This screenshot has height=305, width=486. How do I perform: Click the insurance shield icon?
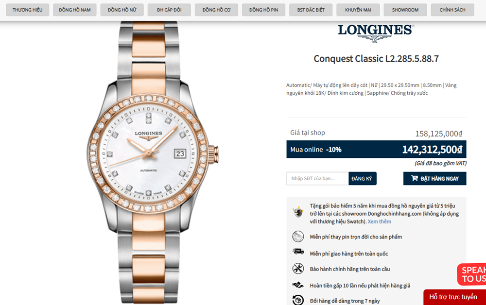(x=298, y=212)
